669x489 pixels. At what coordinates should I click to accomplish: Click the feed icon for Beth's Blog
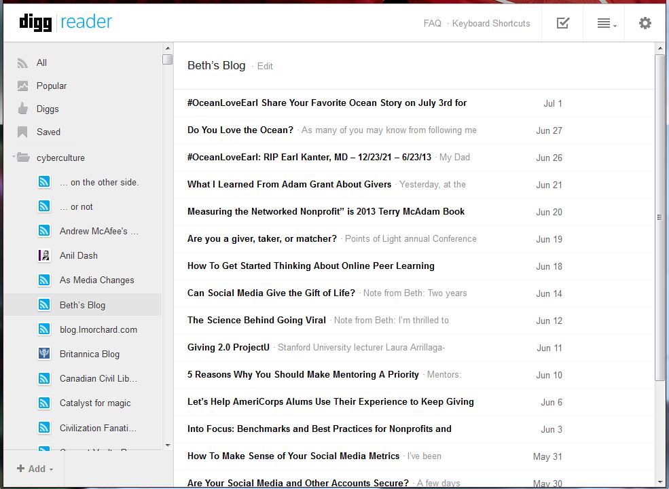(x=44, y=304)
